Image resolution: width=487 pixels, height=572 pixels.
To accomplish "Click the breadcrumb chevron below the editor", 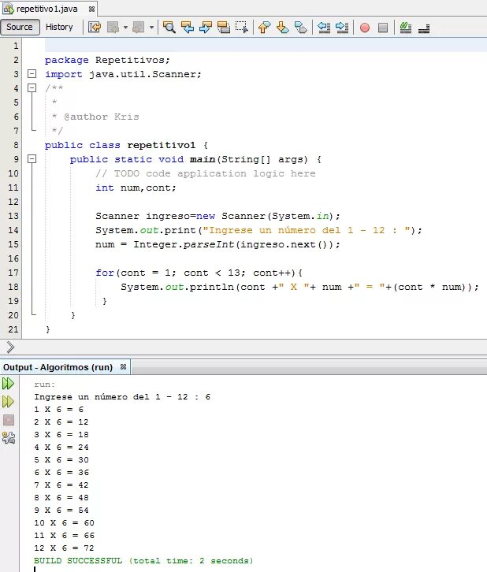I will [x=10, y=347].
